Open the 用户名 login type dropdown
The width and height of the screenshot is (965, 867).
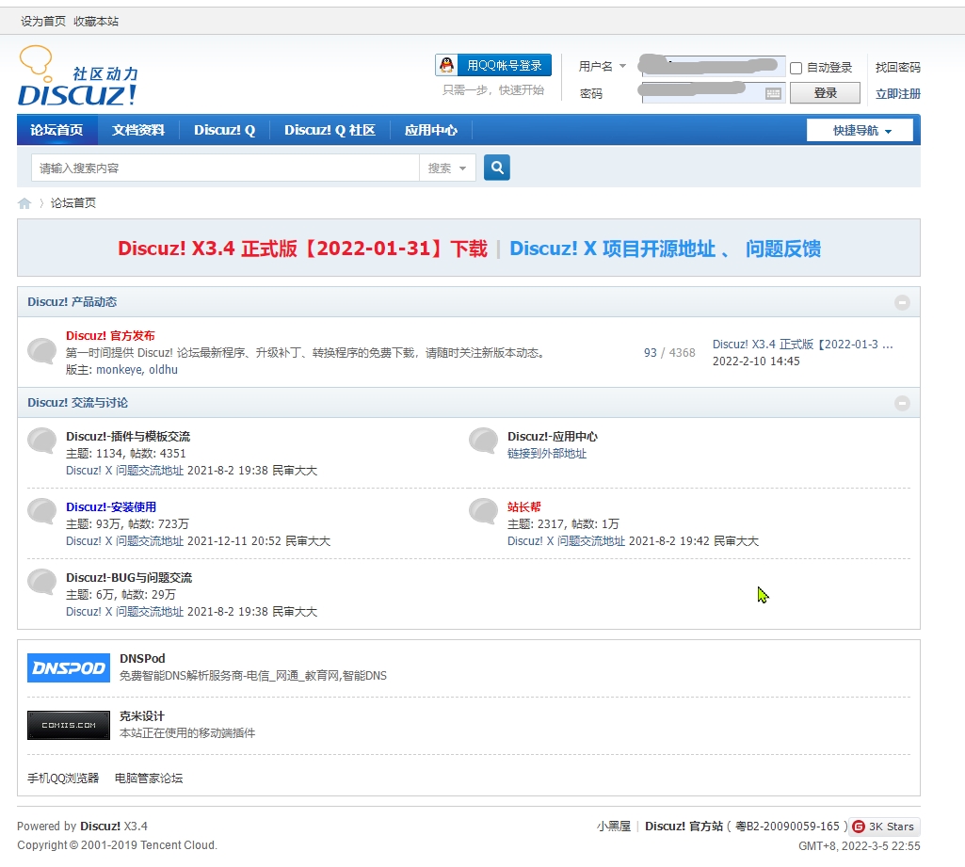603,66
